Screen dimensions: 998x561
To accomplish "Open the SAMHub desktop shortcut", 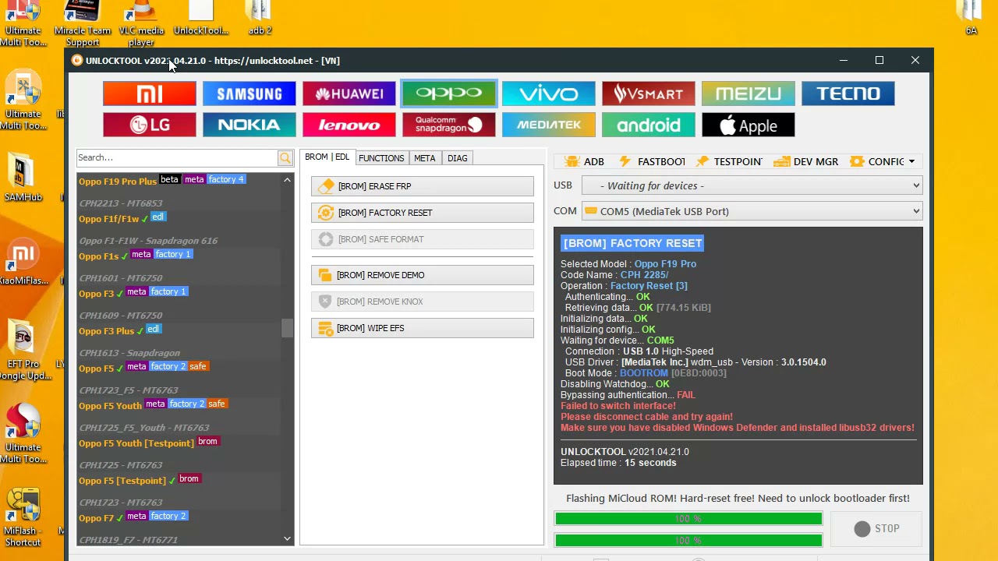I will (x=23, y=179).
